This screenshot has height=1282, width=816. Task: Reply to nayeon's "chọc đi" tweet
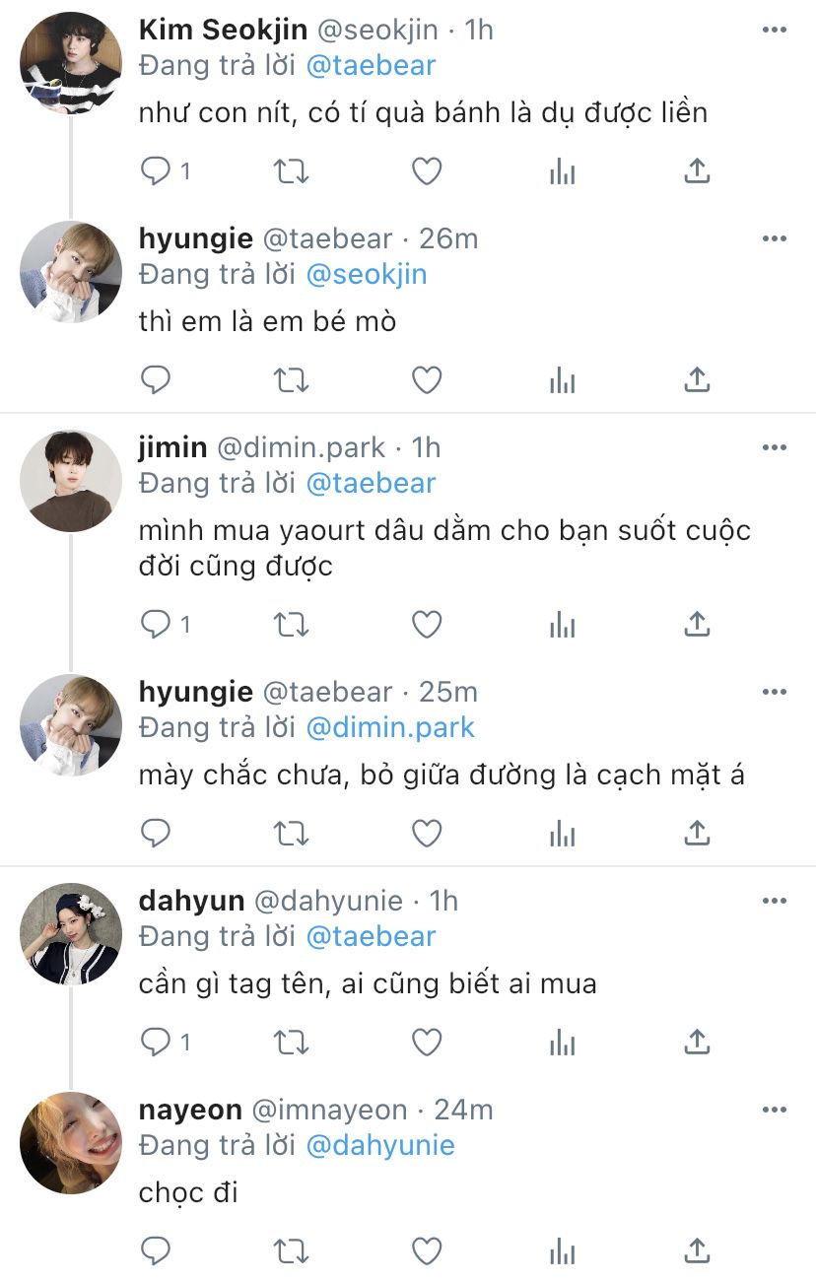[156, 1250]
